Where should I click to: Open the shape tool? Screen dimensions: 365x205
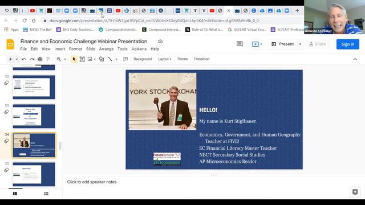[x=102, y=59]
